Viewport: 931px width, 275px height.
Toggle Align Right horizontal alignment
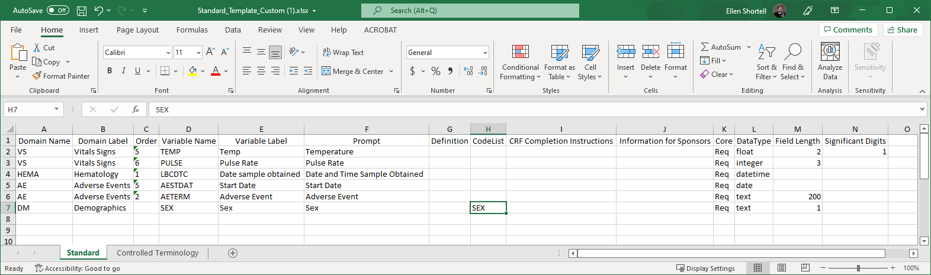[x=275, y=71]
